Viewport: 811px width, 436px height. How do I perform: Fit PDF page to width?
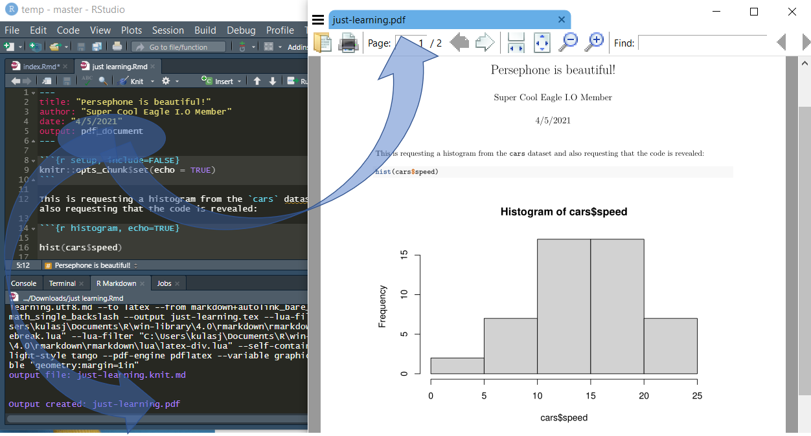(516, 43)
